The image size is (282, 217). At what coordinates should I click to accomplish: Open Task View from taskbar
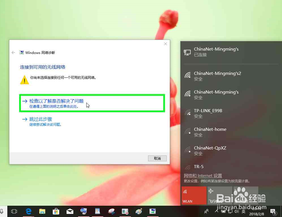pos(14,211)
